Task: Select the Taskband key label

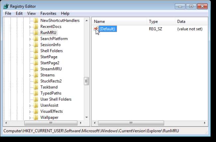Action: [49, 87]
